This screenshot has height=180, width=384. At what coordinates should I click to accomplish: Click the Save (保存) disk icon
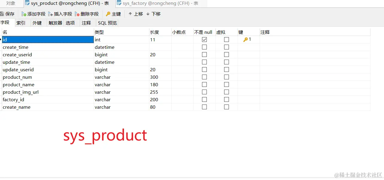(x=2, y=14)
